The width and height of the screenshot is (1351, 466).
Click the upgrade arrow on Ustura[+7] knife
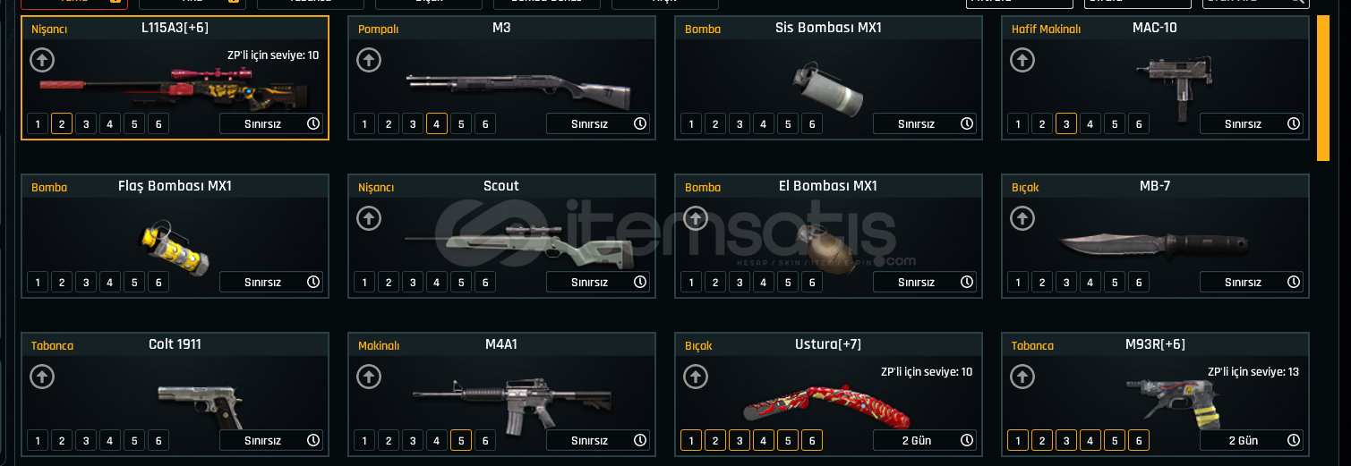(696, 377)
